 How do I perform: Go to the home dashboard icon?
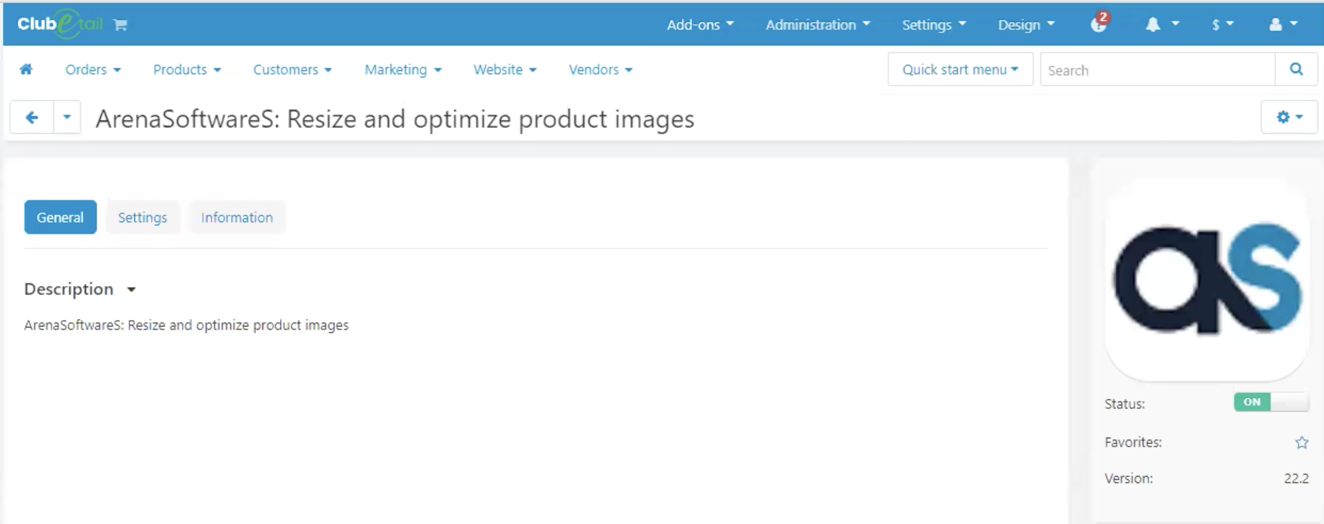click(x=26, y=69)
